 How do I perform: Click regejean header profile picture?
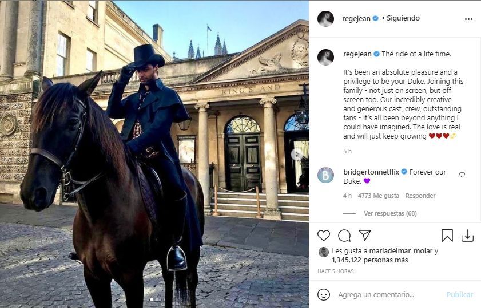click(x=325, y=19)
